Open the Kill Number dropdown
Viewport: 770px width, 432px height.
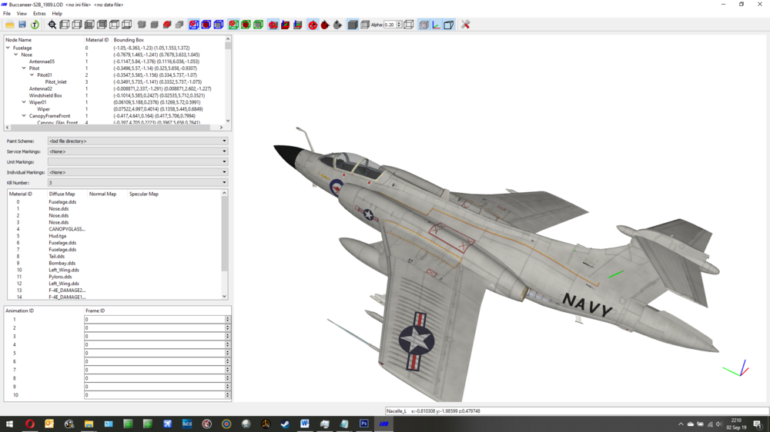click(x=138, y=182)
